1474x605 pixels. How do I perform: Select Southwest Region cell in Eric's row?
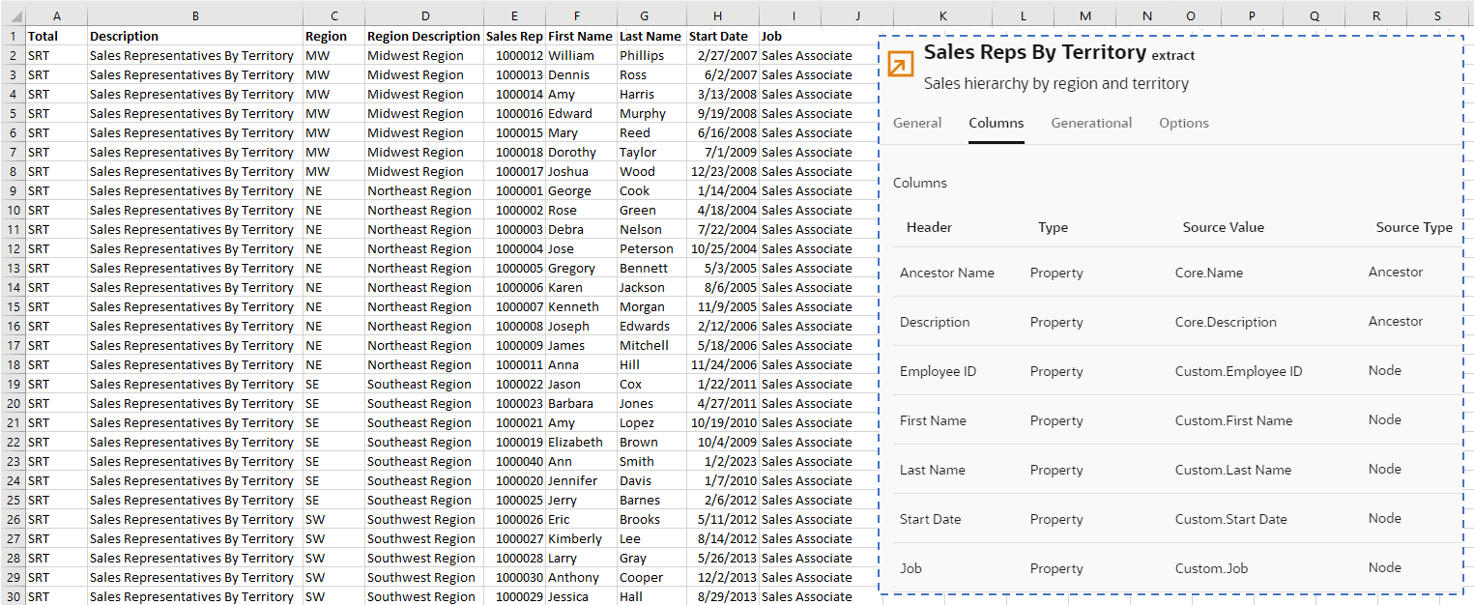click(x=424, y=519)
